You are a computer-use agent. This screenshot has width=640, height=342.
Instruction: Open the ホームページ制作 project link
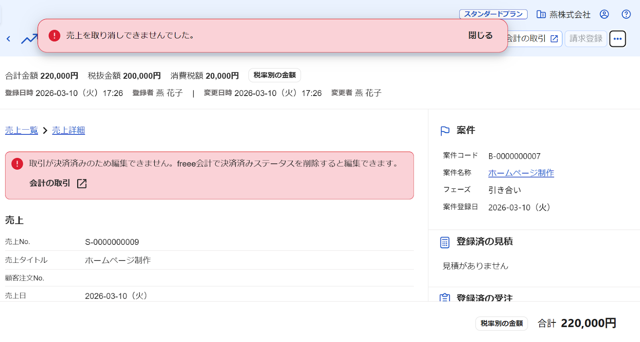click(521, 173)
